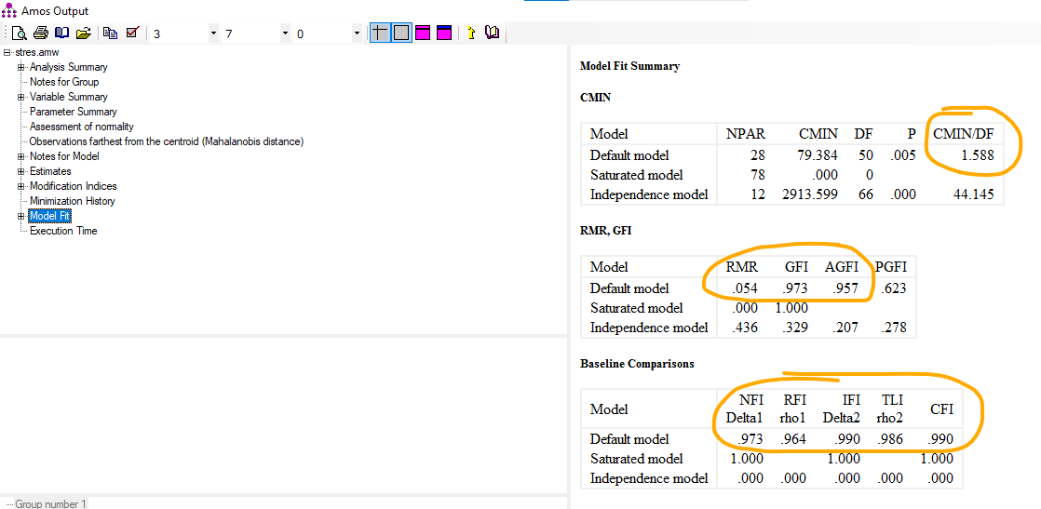Open a file with the yellow folder icon
This screenshot has width=1041, height=509.
click(83, 33)
